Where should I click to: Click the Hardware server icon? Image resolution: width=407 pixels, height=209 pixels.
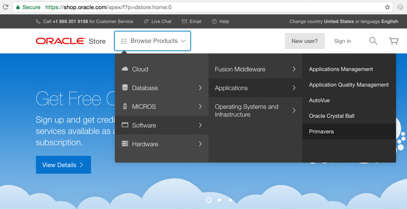[125, 144]
